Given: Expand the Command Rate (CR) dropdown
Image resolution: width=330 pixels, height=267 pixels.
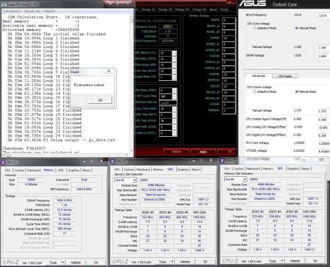Looking at the screenshot, I should [x=174, y=77].
